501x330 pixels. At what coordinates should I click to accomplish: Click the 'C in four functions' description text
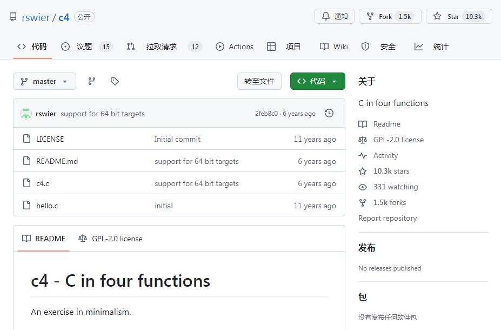(393, 103)
